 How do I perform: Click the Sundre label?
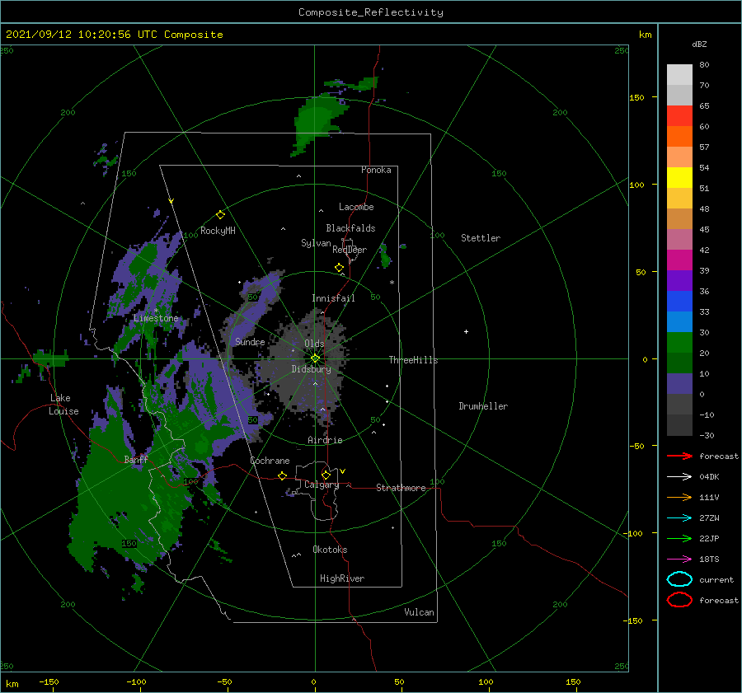click(x=250, y=341)
